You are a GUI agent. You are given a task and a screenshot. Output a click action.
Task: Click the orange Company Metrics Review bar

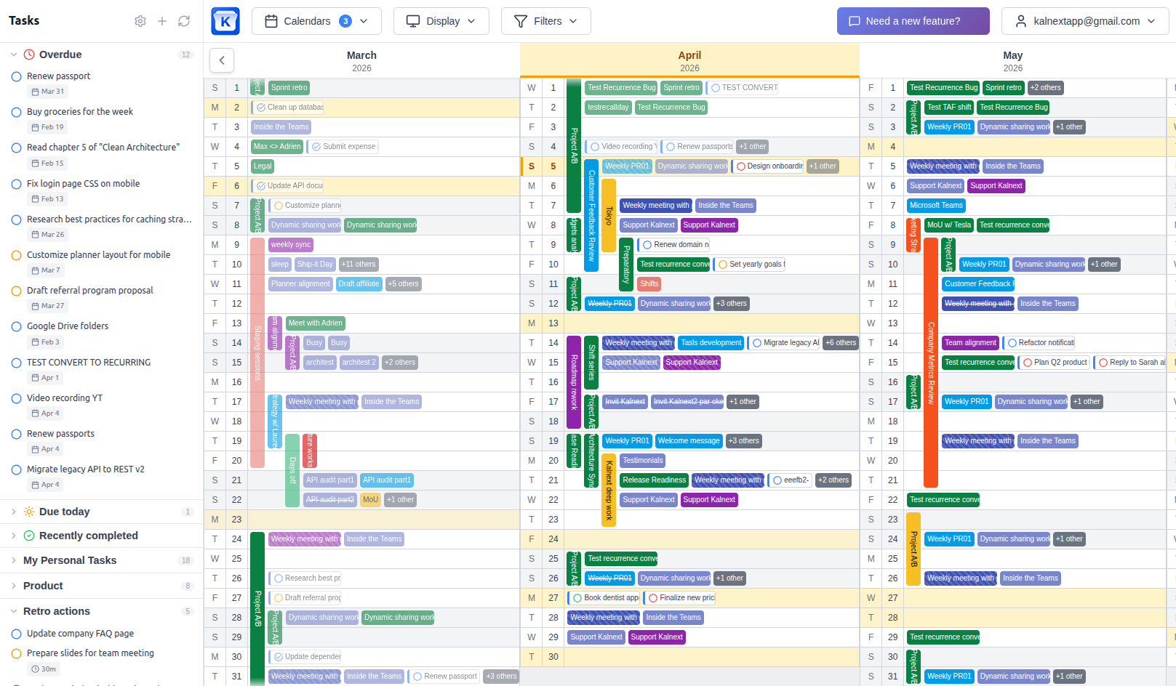click(930, 363)
